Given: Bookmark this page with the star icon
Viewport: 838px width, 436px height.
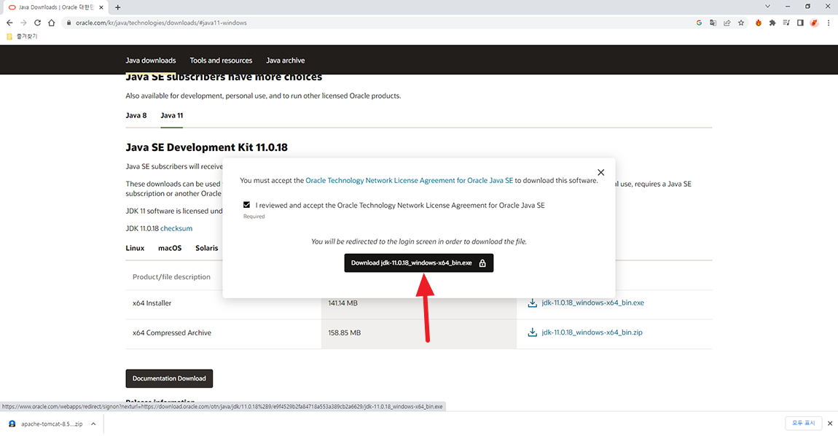Looking at the screenshot, I should 741,23.
